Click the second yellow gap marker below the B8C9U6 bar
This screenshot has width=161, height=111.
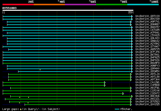[x=28, y=97]
